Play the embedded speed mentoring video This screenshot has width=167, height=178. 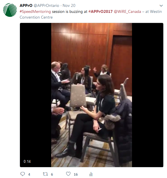(x=92, y=95)
